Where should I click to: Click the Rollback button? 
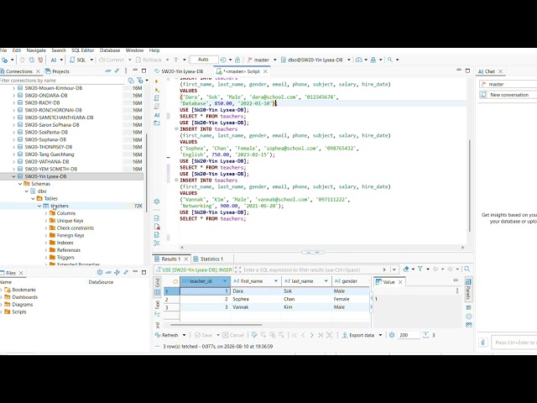[149, 60]
